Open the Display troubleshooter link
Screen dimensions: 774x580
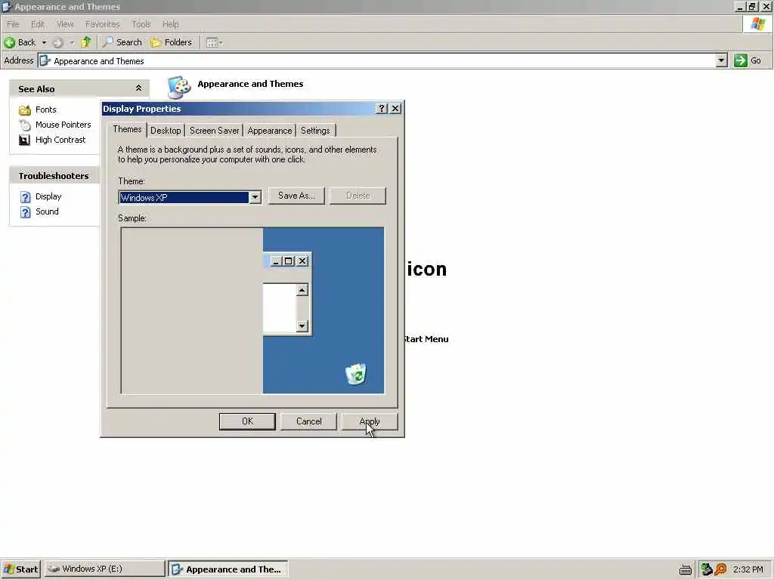pos(48,196)
